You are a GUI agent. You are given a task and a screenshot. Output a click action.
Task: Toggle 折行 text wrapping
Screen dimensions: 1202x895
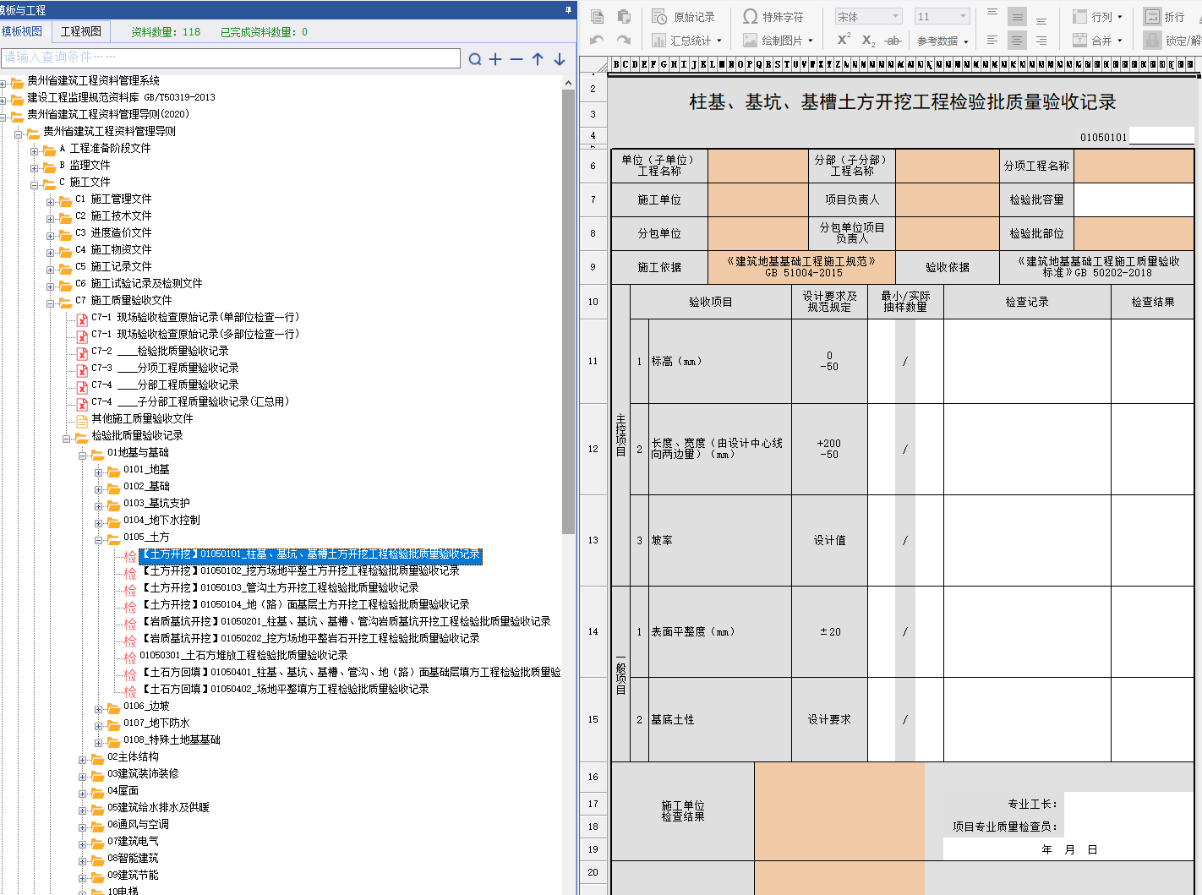(x=1165, y=17)
